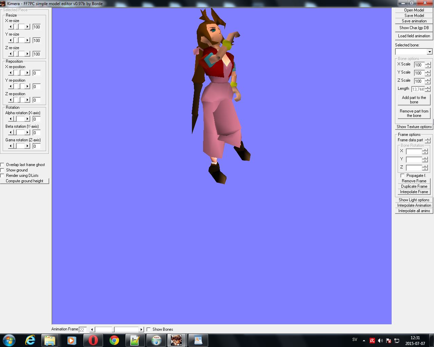Click the SV language indicator
This screenshot has width=434, height=347.
(355, 340)
